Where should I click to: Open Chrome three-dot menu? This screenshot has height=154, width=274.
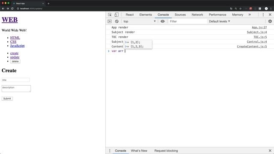point(271,9)
